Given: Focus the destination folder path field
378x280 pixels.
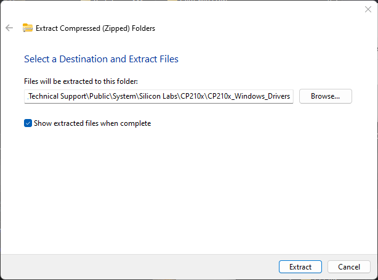Looking at the screenshot, I should pos(159,96).
